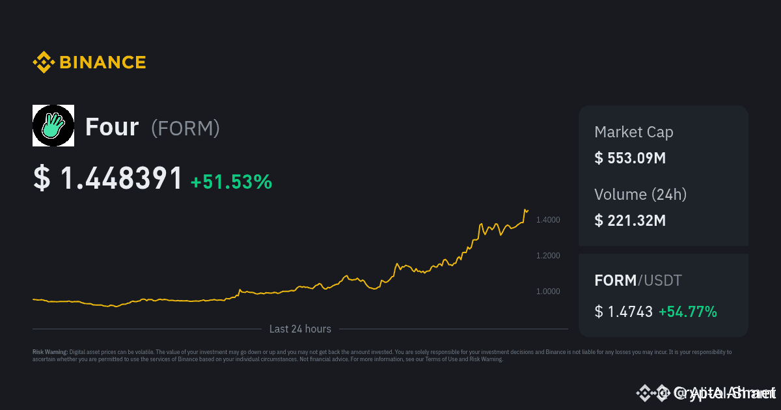Click the Binance logo
This screenshot has width=781, height=410.
pyautogui.click(x=89, y=62)
